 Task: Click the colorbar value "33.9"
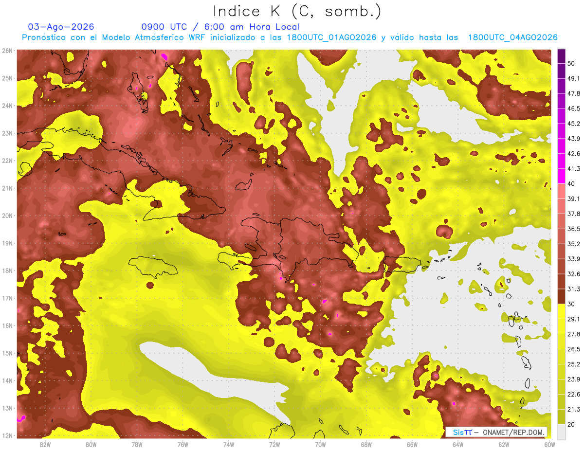point(574,259)
